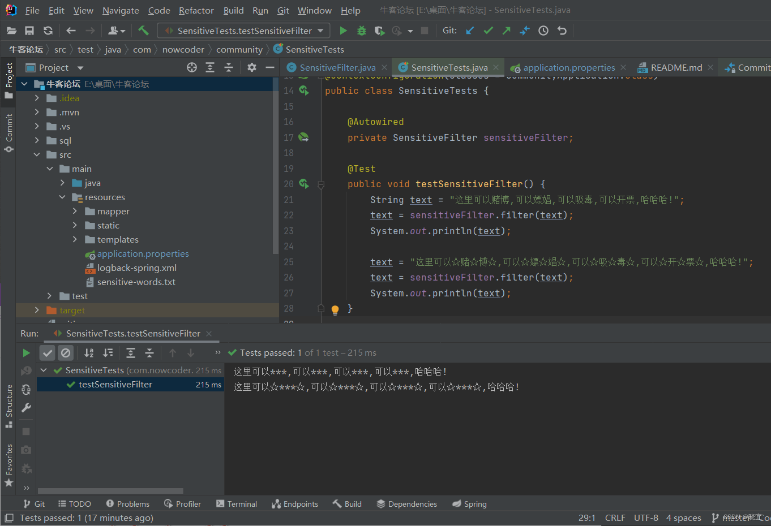Open the Refactor menu
The image size is (771, 526).
(x=196, y=11)
